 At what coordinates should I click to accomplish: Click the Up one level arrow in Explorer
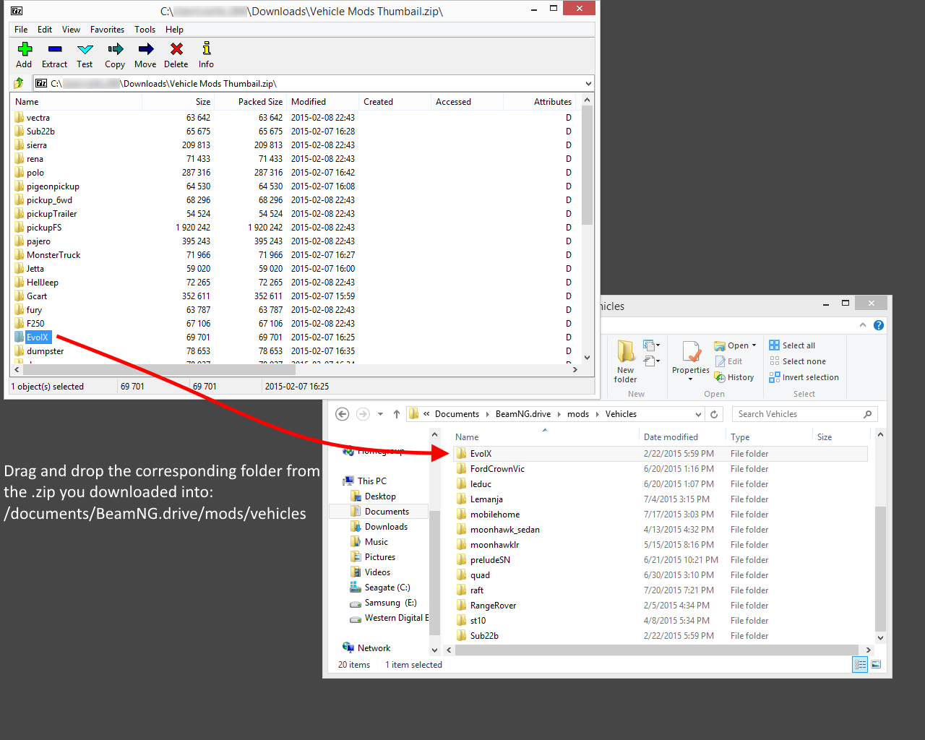pyautogui.click(x=397, y=414)
